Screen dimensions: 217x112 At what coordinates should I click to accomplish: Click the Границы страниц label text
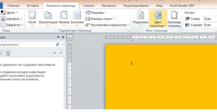click(x=174, y=24)
